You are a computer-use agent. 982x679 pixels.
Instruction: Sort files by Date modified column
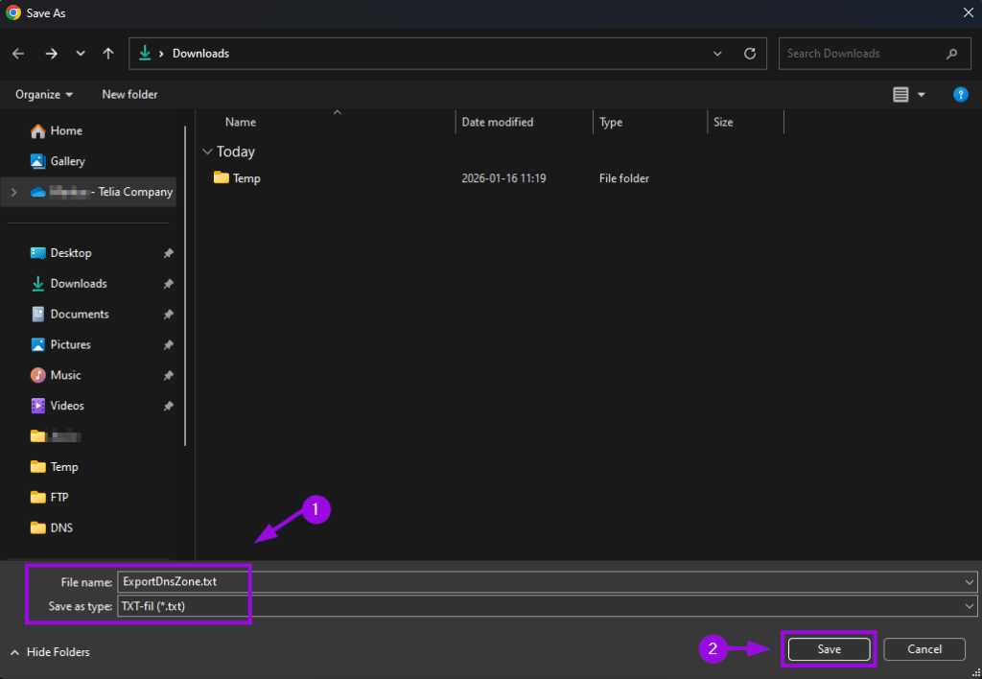(498, 122)
